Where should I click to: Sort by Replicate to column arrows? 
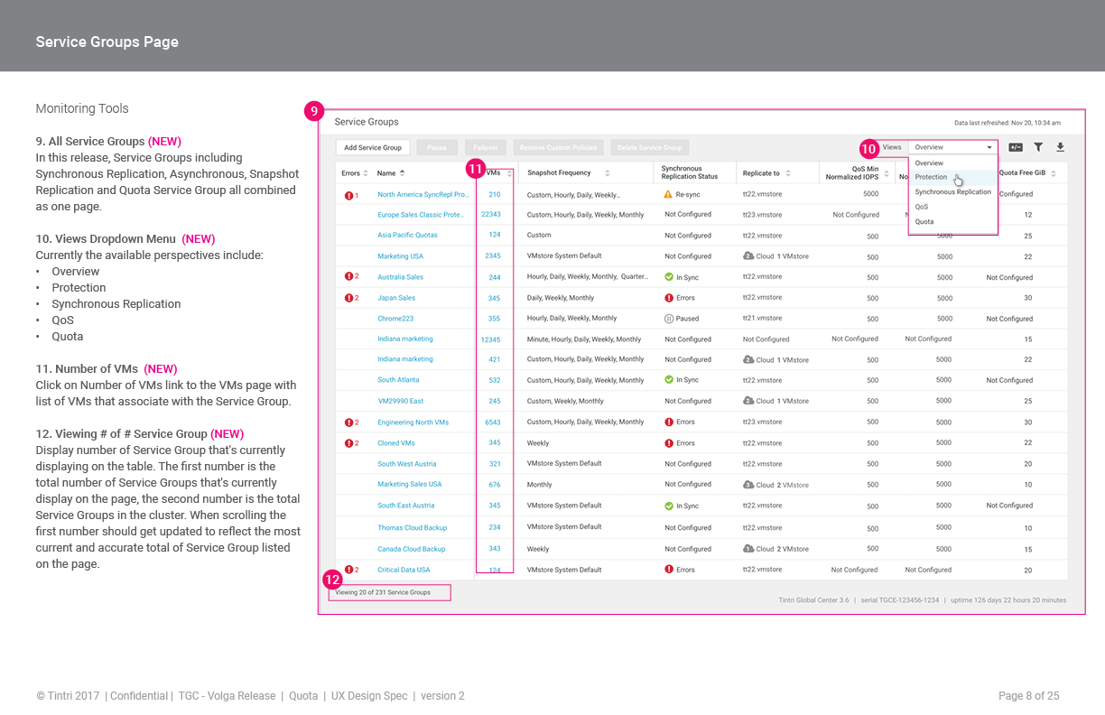pos(788,173)
